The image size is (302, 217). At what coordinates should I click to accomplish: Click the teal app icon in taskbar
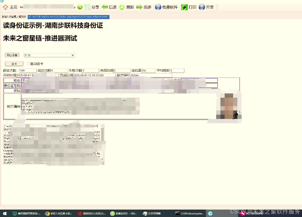coord(210,213)
